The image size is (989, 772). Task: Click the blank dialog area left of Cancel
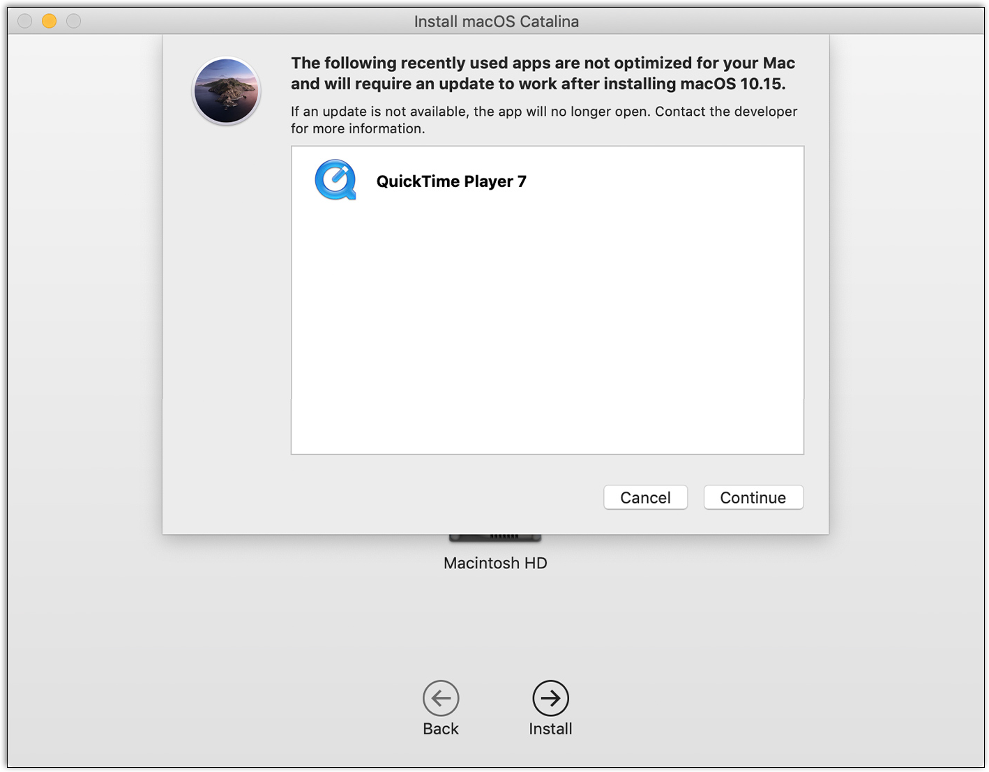pos(418,497)
